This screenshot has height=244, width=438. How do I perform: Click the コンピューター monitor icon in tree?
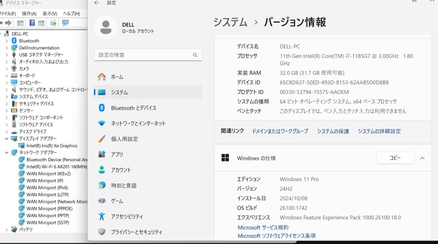(x=14, y=83)
